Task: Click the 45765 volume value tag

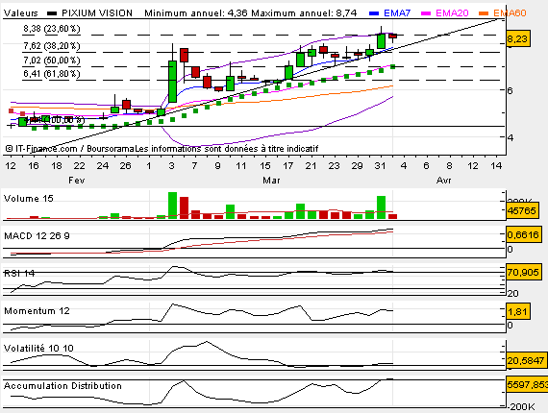Action: pyautogui.click(x=522, y=211)
